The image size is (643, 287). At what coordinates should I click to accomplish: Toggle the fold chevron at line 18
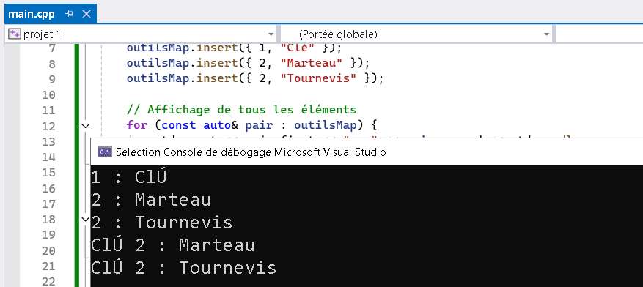[85, 220]
